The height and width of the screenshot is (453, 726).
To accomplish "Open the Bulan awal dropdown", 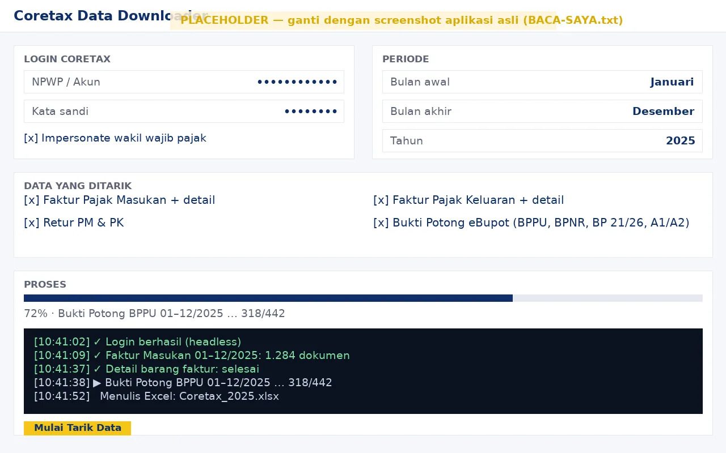I will coord(542,82).
